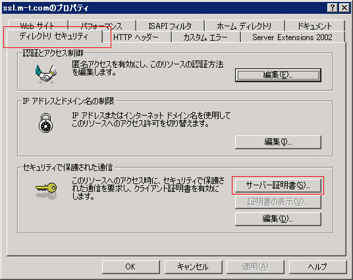Click the padlock IP restriction icon
The width and height of the screenshot is (353, 280).
click(45, 123)
